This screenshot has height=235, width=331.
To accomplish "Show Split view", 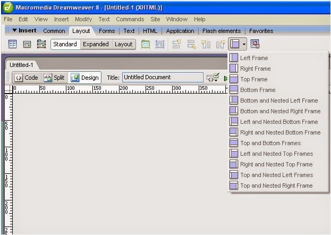I will click(54, 78).
